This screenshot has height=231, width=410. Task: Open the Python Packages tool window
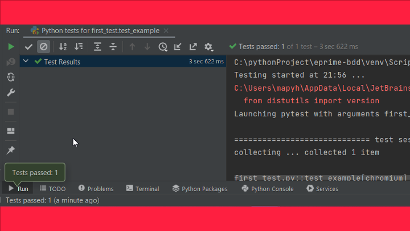(200, 189)
